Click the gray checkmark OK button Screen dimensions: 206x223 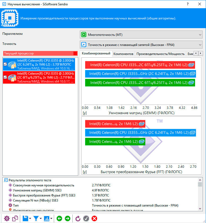coord(86,218)
